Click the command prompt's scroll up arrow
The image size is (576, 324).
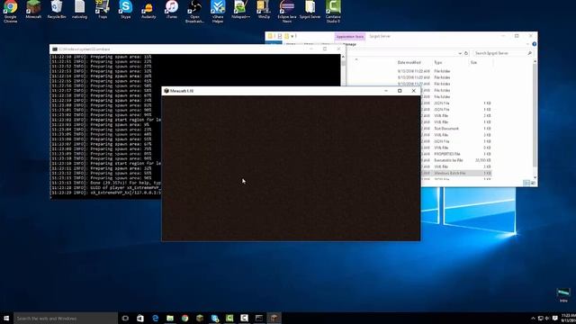pyautogui.click(x=343, y=57)
